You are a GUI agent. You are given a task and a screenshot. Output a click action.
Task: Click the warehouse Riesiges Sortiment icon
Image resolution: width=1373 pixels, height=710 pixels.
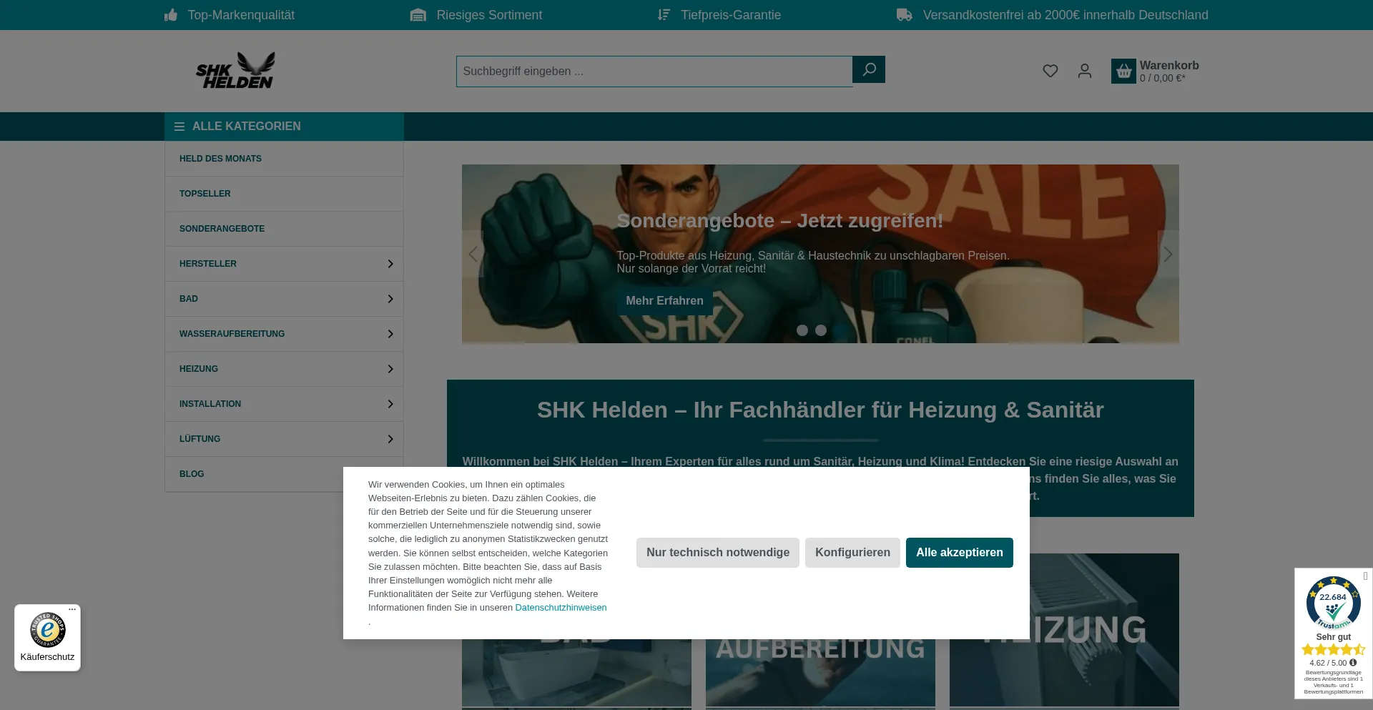click(418, 15)
